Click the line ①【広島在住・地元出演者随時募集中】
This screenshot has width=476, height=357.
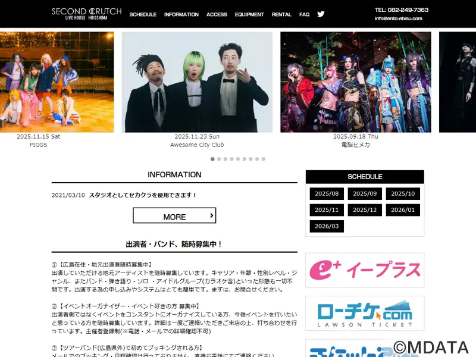click(102, 265)
